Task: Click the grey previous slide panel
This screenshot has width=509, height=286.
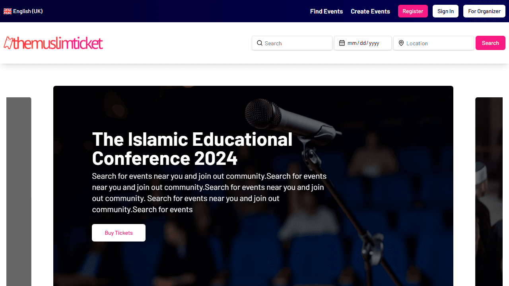Action: click(19, 191)
